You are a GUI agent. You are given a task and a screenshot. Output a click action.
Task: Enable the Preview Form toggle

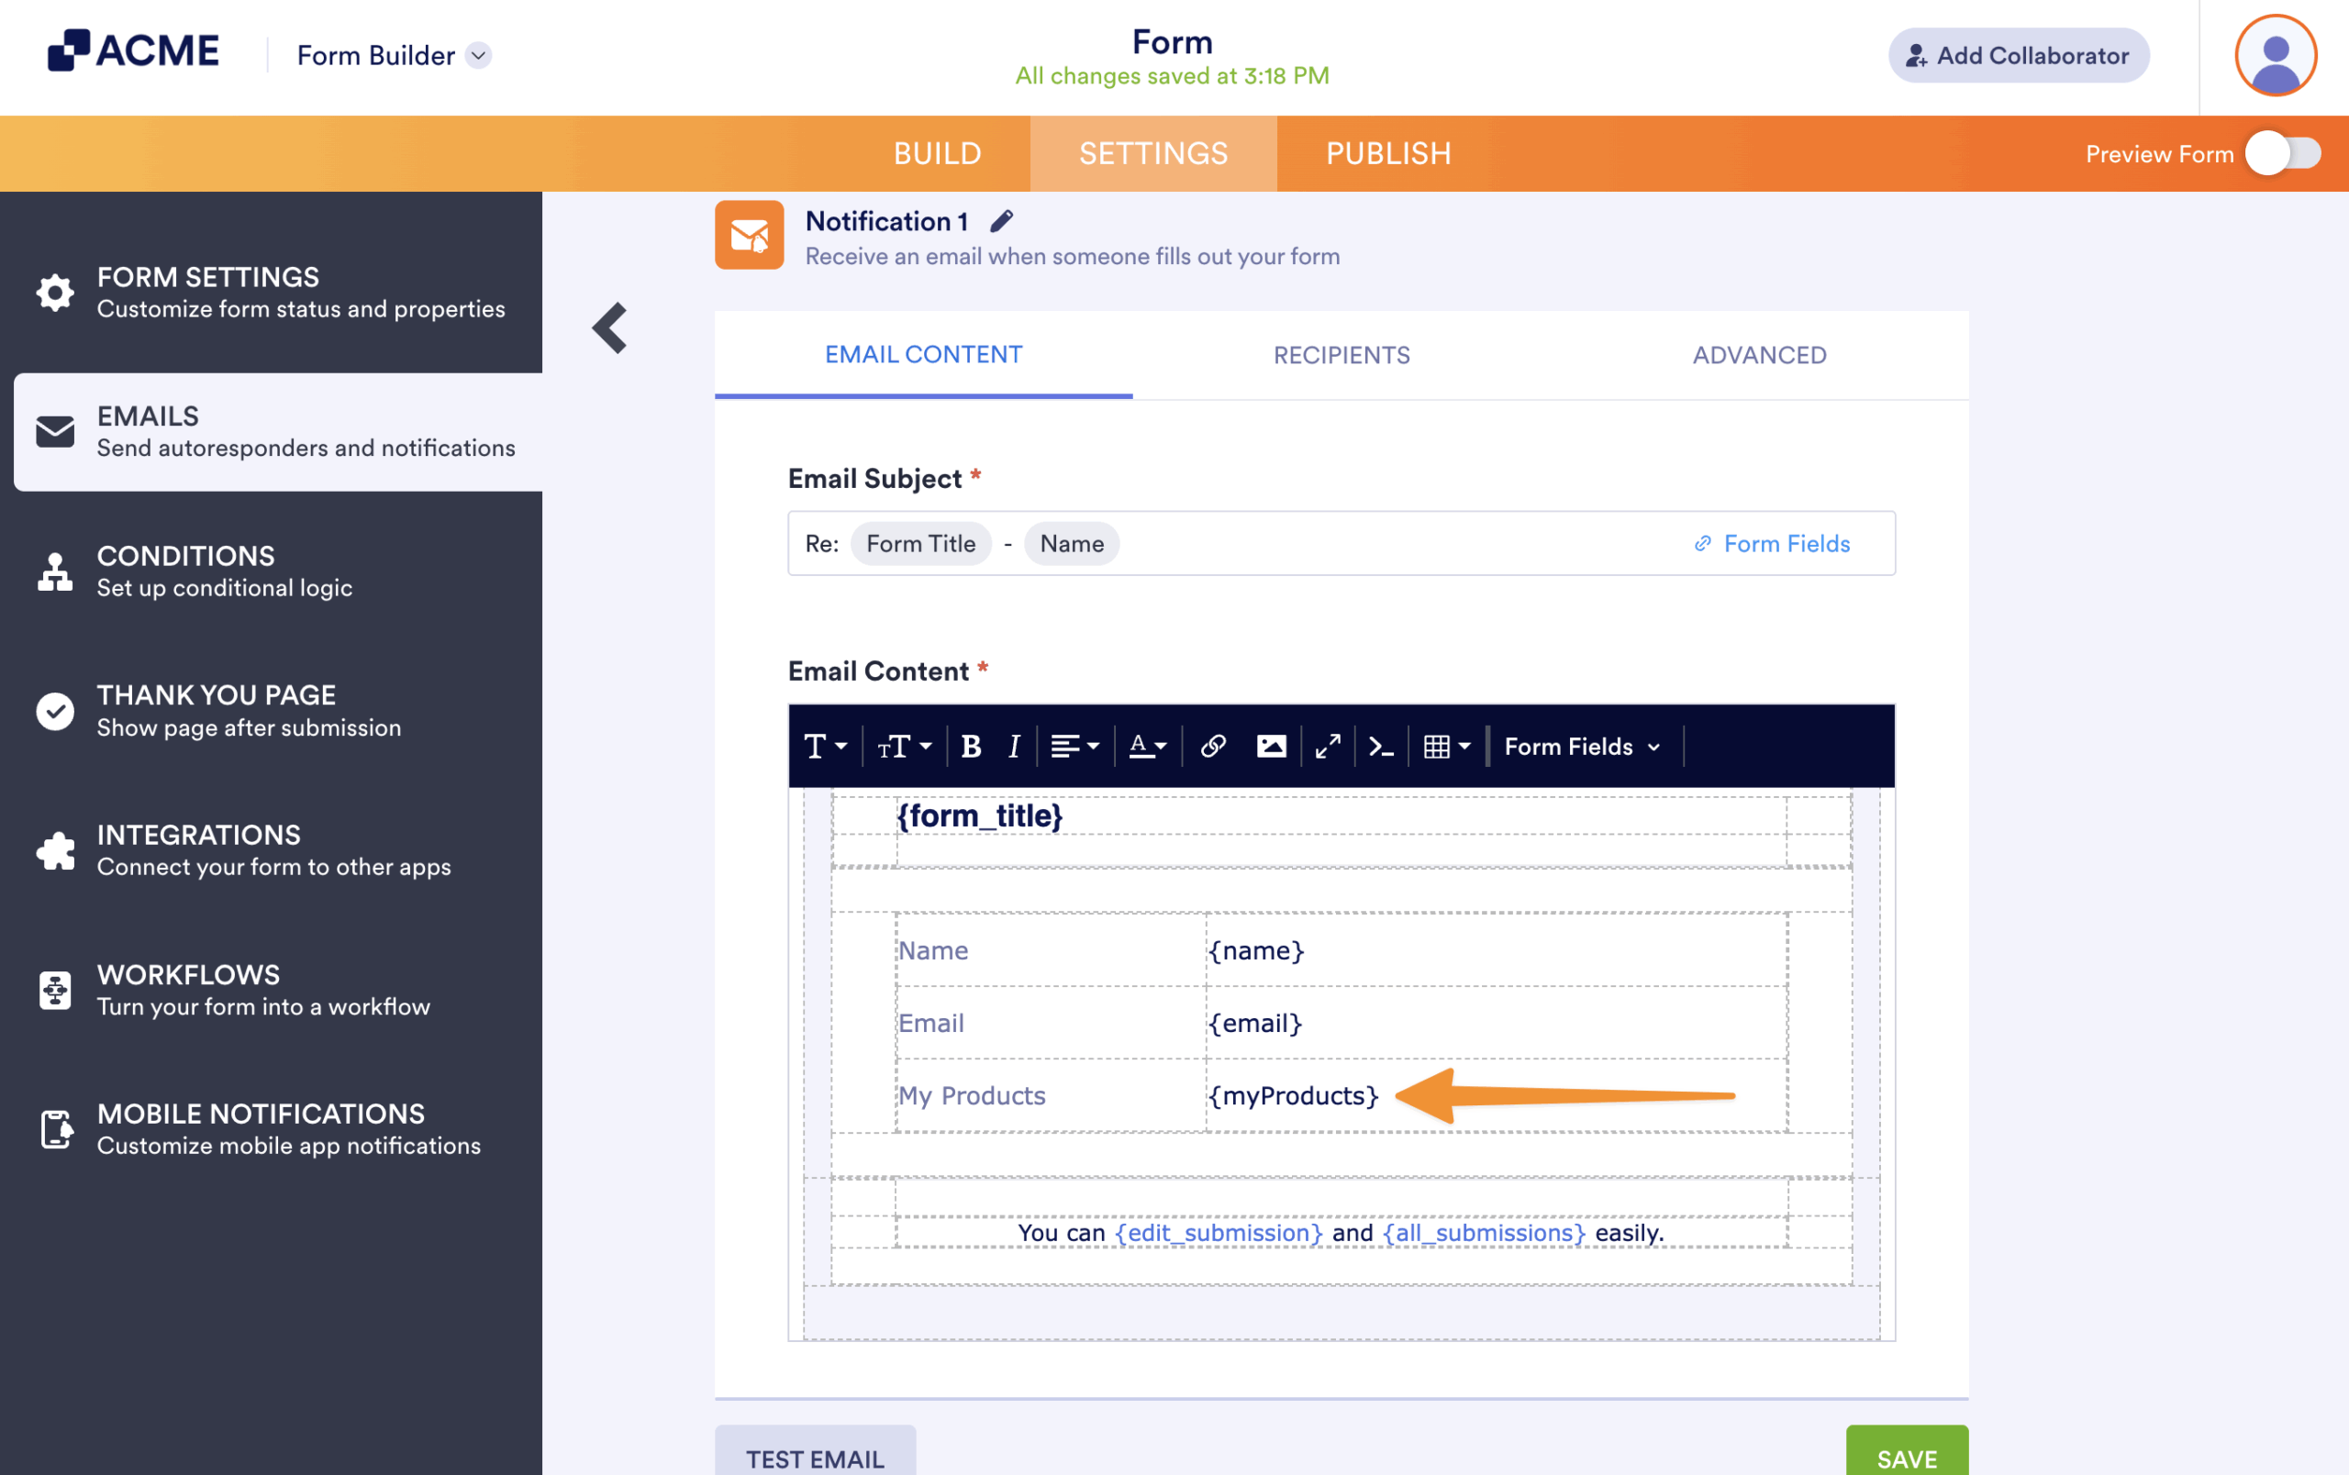2283,153
